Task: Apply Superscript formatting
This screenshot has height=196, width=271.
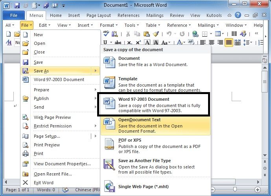Action: click(x=138, y=43)
